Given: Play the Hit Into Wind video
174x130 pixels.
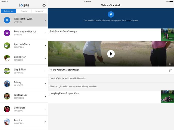Looking at the screenshot, I should point(111,54).
